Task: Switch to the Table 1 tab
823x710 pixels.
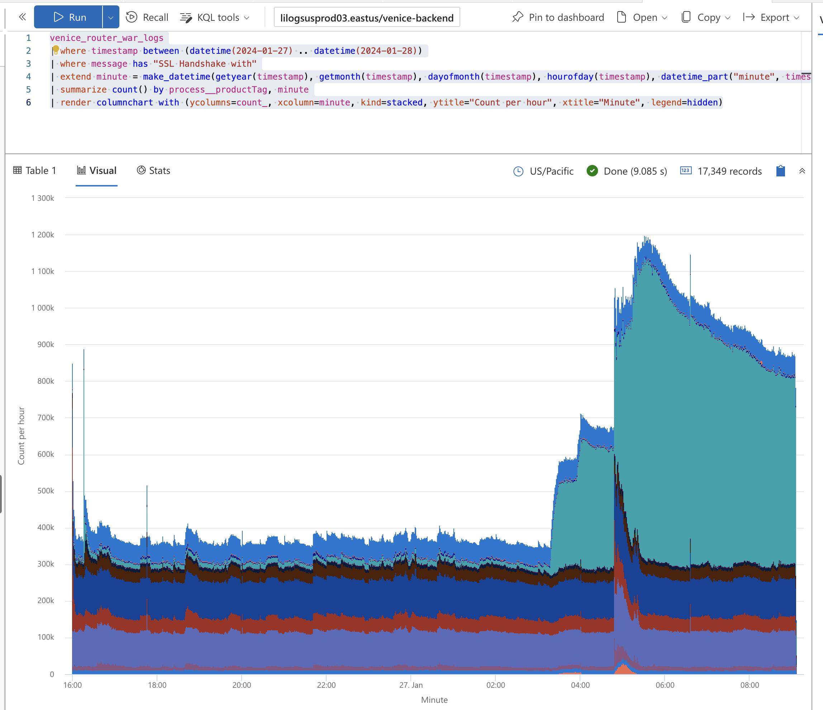Action: click(x=35, y=171)
